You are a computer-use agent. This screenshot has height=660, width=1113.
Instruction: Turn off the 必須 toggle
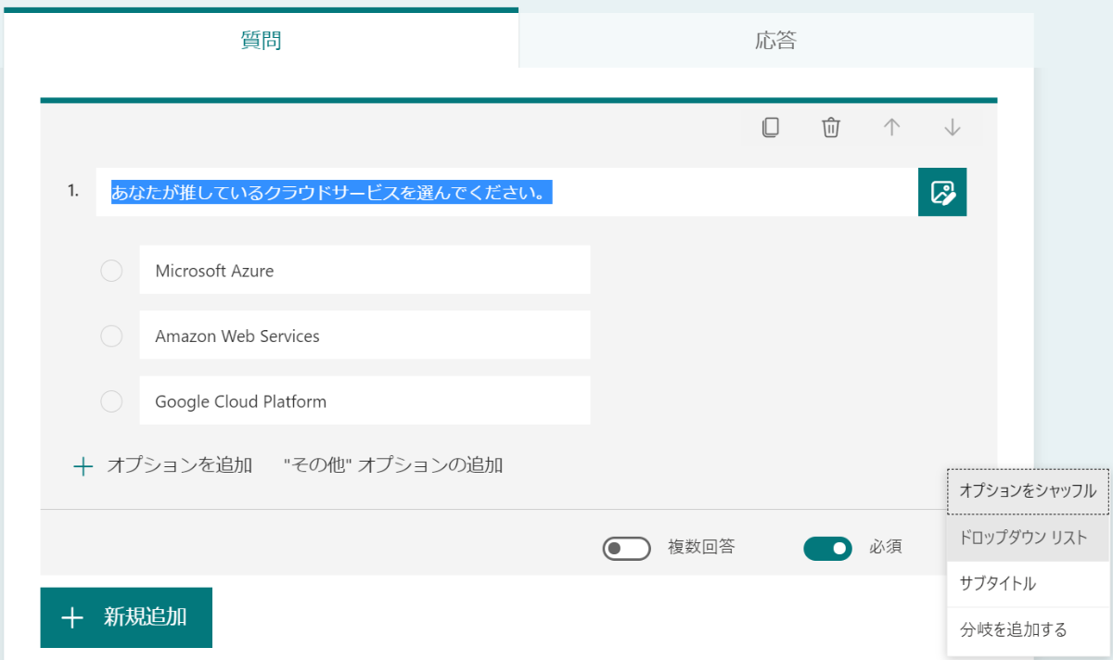click(x=827, y=549)
